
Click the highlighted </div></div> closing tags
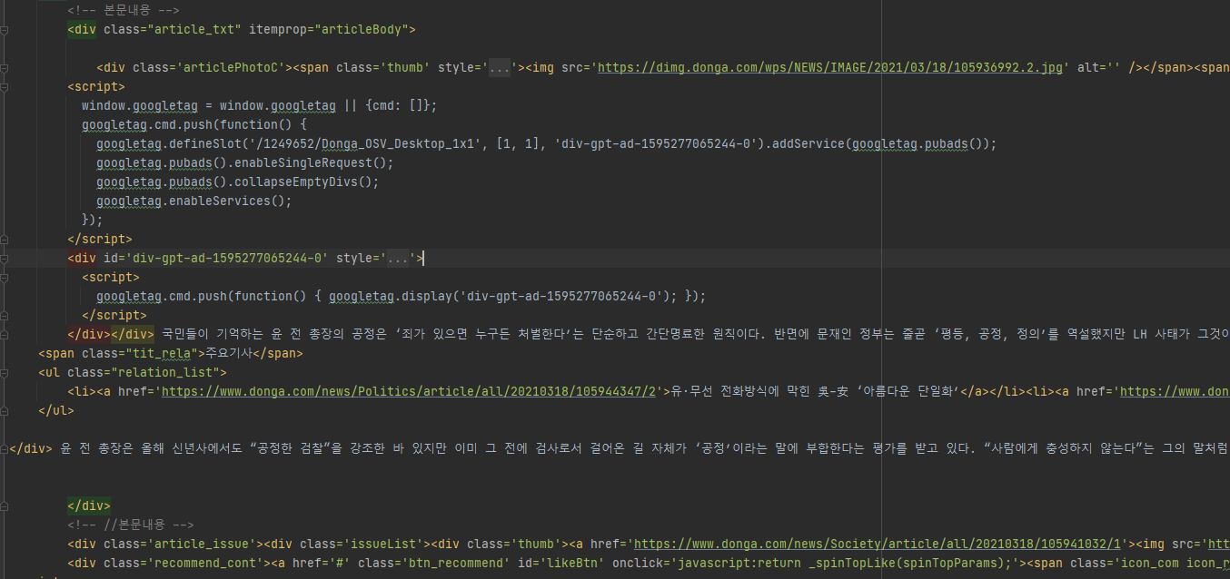pos(111,334)
